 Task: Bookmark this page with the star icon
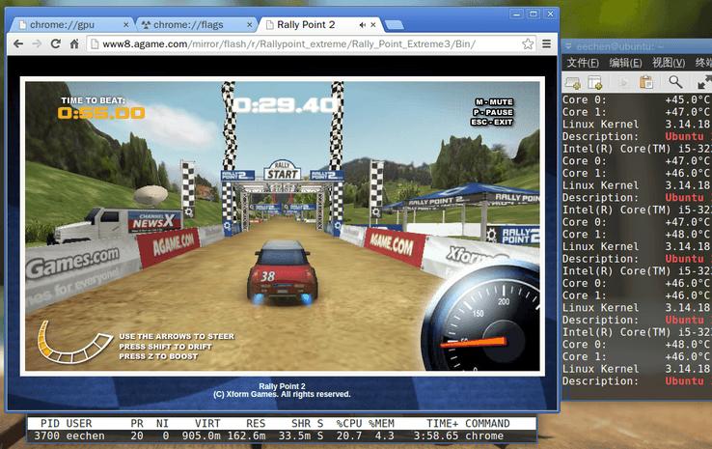527,44
